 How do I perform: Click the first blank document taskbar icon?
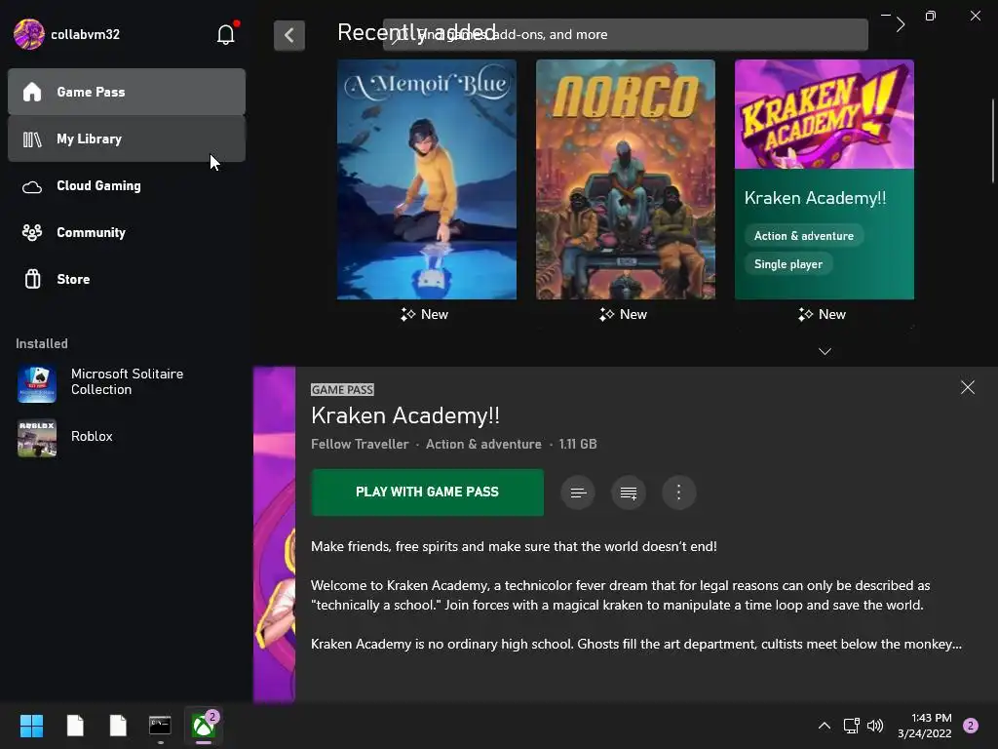point(75,726)
